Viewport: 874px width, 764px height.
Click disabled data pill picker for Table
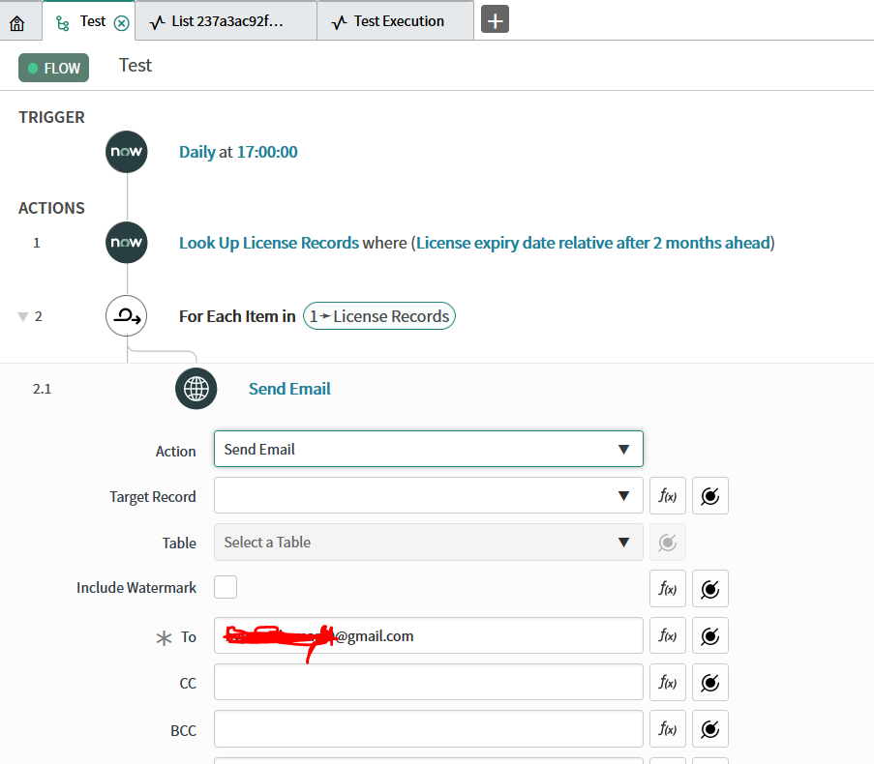click(x=668, y=542)
